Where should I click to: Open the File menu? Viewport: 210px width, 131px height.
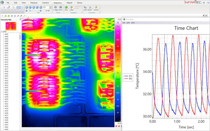[x=8, y=3]
